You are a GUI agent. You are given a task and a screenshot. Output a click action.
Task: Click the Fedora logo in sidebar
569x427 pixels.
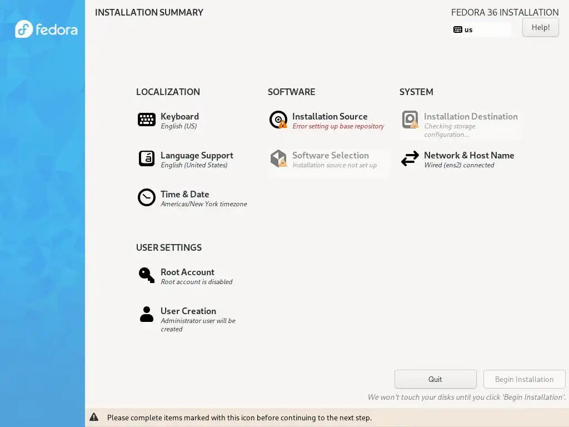click(46, 29)
